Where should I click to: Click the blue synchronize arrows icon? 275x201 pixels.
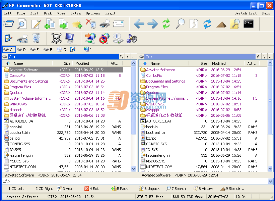[x=207, y=24]
